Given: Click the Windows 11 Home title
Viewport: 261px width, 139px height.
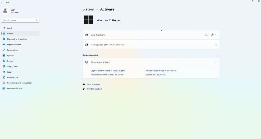Looking at the screenshot, I should click(108, 20).
